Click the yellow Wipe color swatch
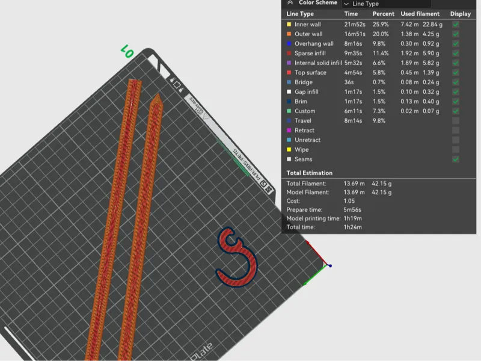Viewport: 481px width, 361px height. pos(289,149)
